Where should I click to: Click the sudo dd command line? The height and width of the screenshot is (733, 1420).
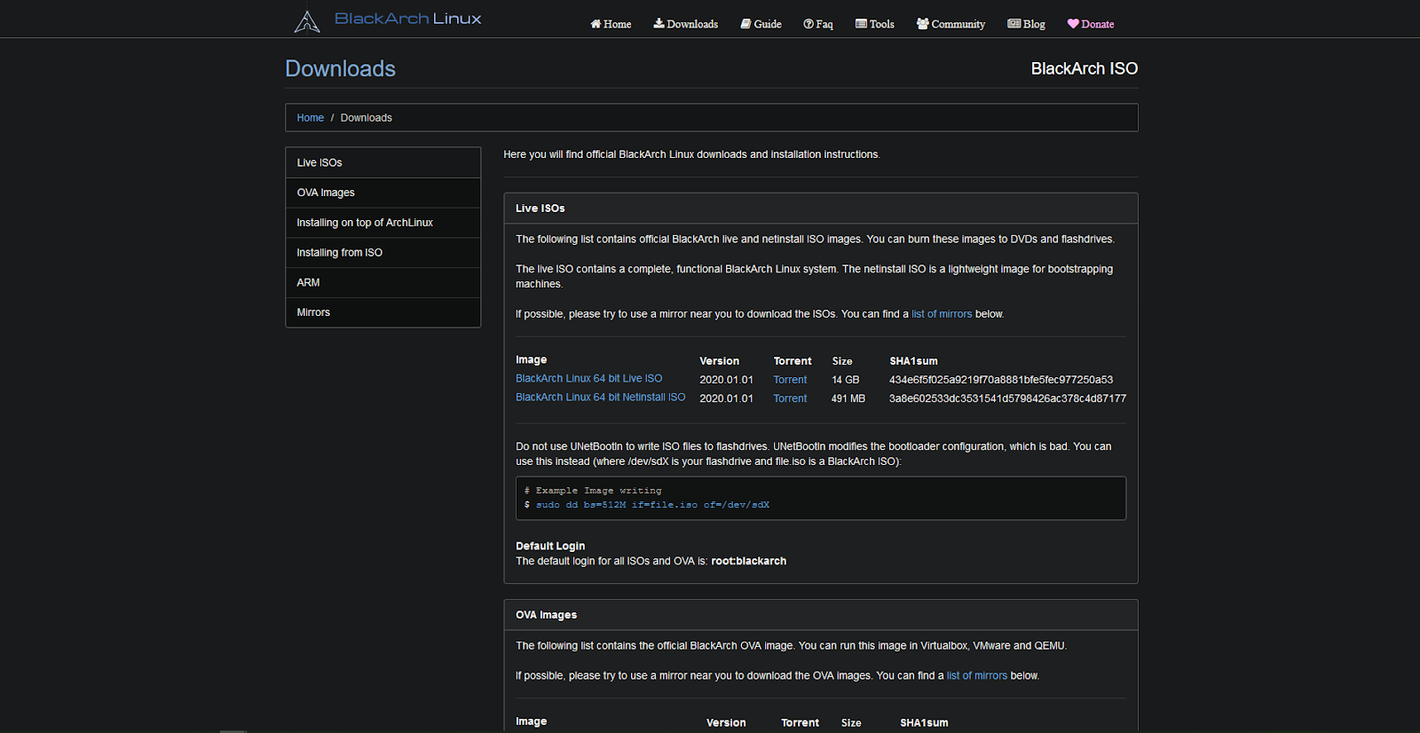coord(647,505)
